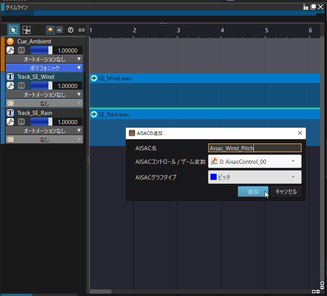The height and width of the screenshot is (296, 327).
Task: Click the SE_Wind.wav waveform icon
Action: 94,78
